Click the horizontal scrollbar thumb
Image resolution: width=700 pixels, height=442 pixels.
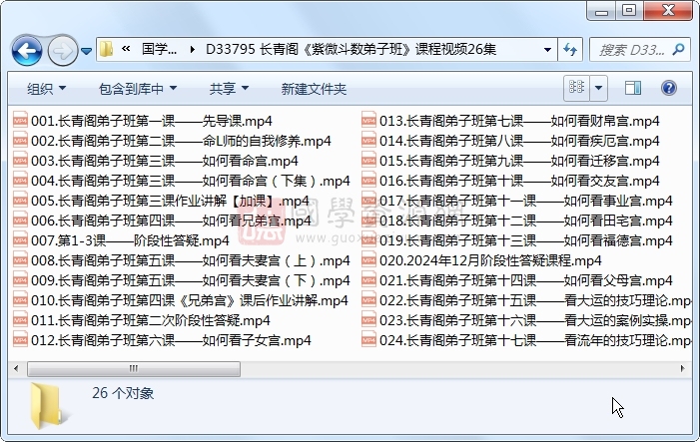tap(134, 368)
